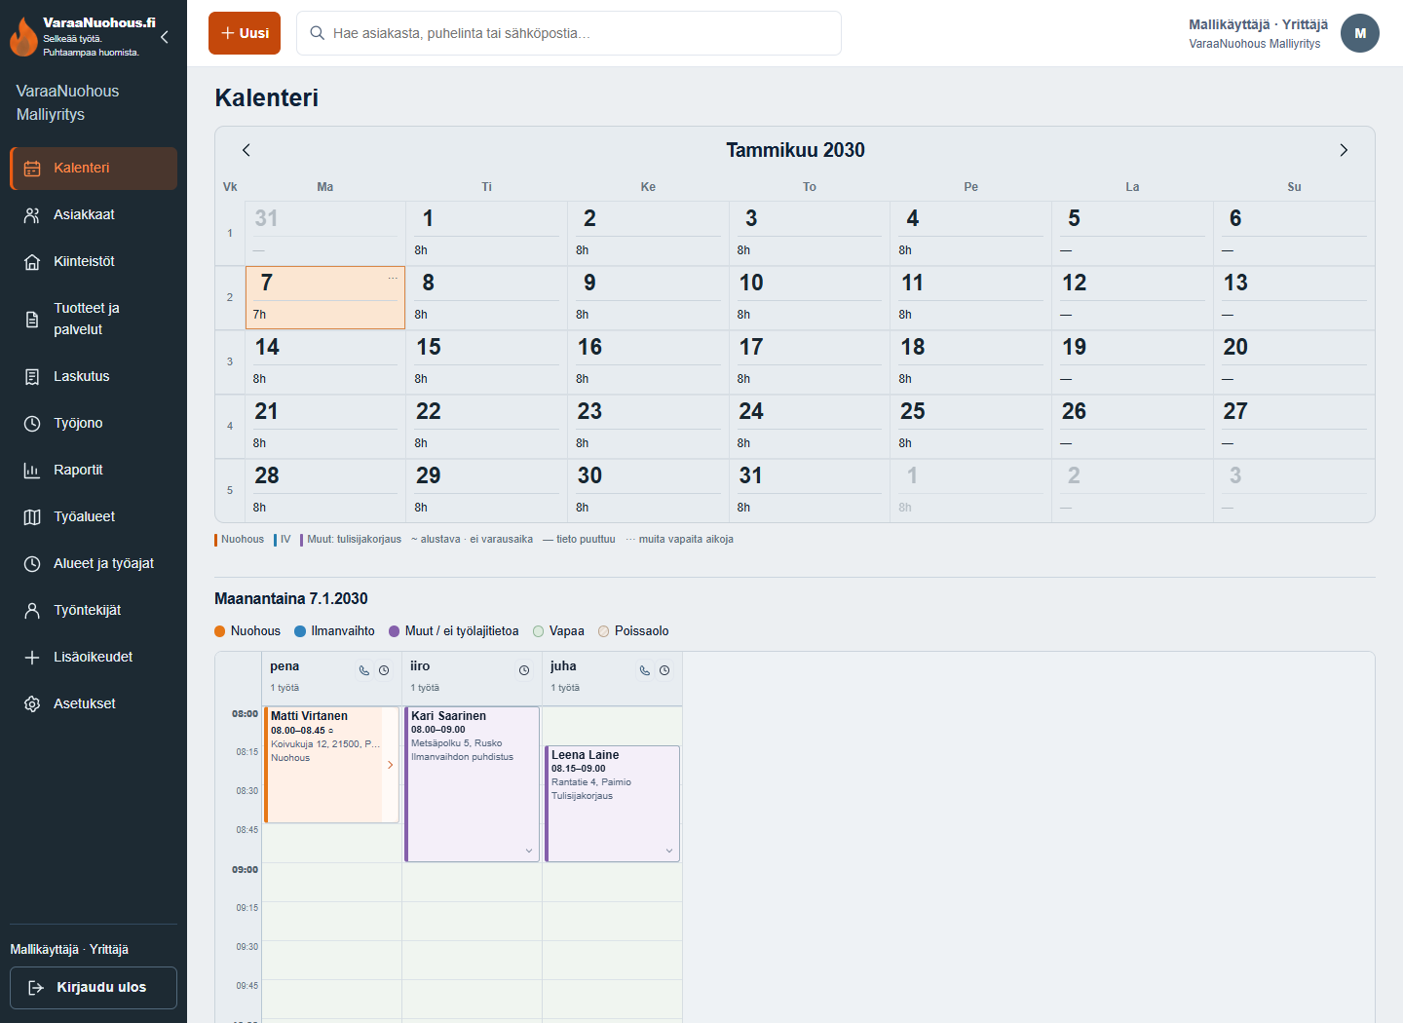
Task: Click the VaraaNuohous flame logo
Action: coord(23,37)
